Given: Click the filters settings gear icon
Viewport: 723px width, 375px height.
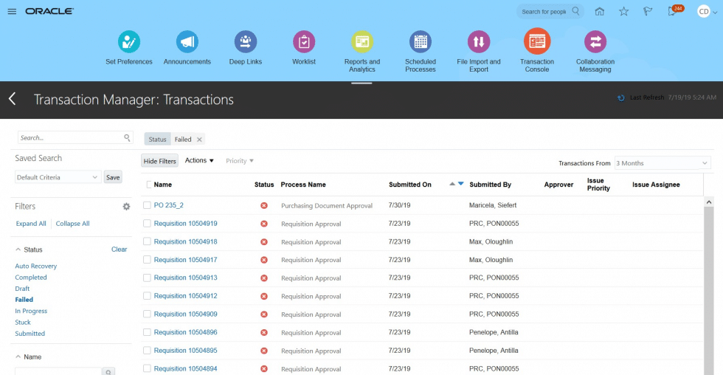Looking at the screenshot, I should [x=126, y=207].
